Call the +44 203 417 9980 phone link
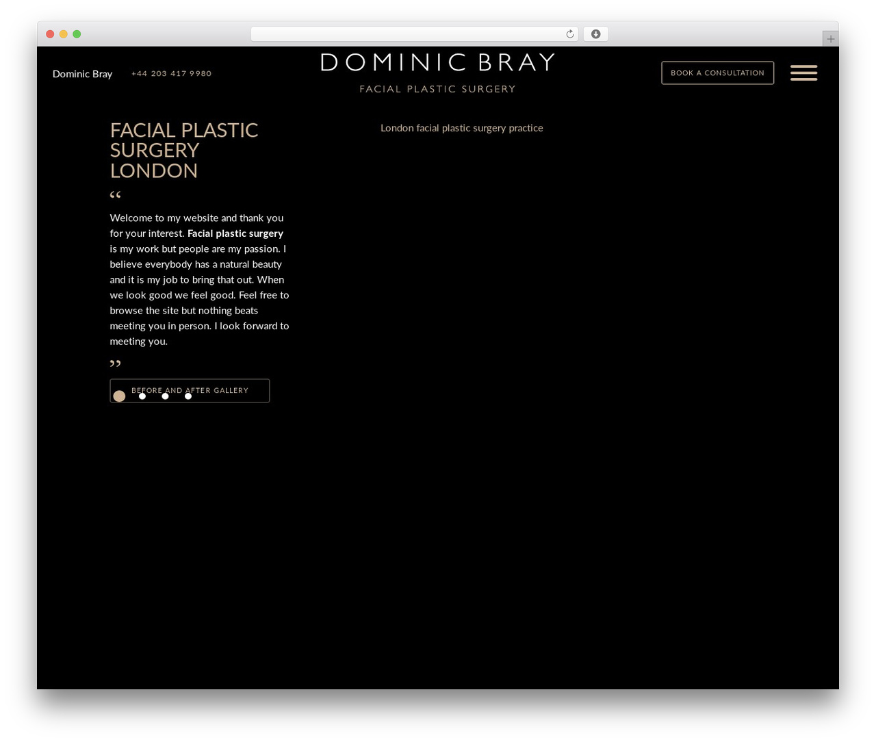The height and width of the screenshot is (742, 876). point(172,73)
